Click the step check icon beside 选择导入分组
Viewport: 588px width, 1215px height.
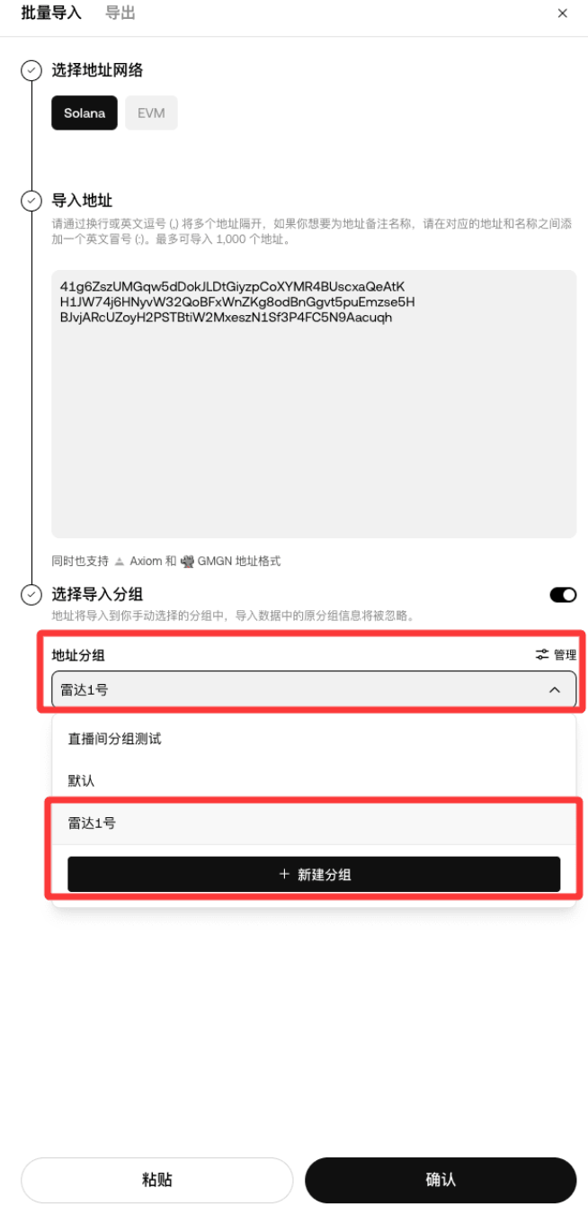tap(31, 594)
